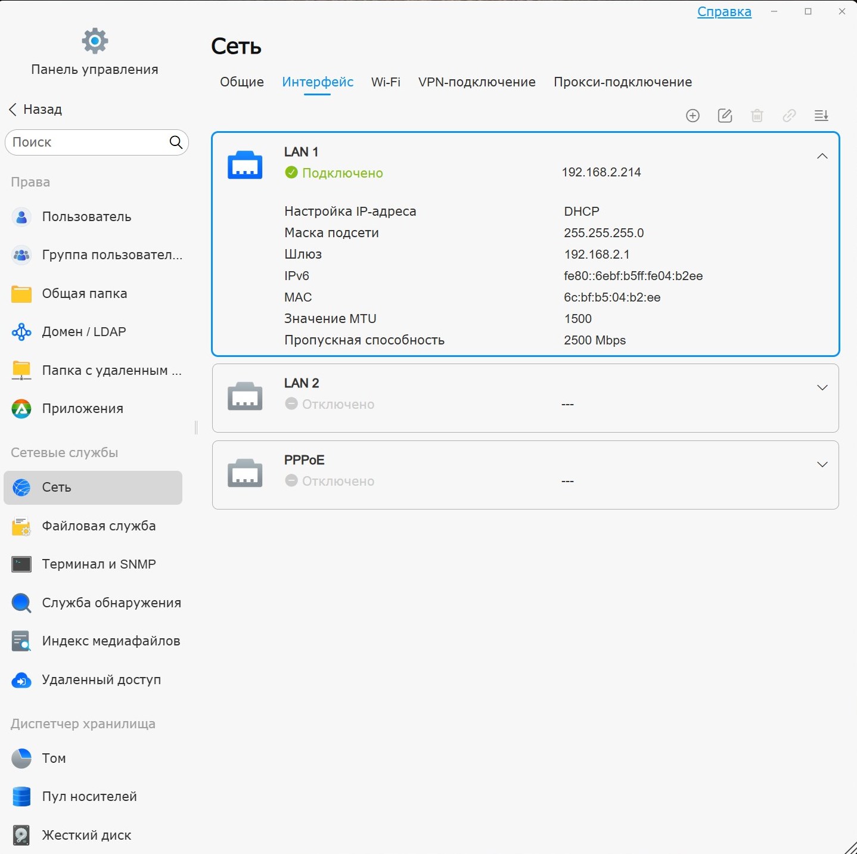This screenshot has height=854, width=857.
Task: Click the Справка help link
Action: [724, 12]
